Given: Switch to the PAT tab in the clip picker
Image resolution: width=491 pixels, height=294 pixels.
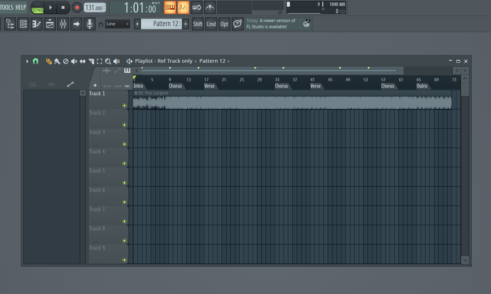Looking at the screenshot, I should pyautogui.click(x=127, y=86).
